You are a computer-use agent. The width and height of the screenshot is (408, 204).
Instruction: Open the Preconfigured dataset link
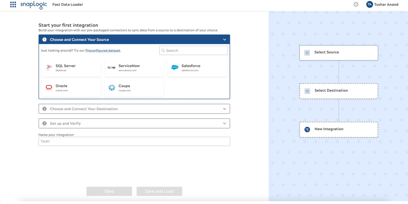tap(103, 51)
